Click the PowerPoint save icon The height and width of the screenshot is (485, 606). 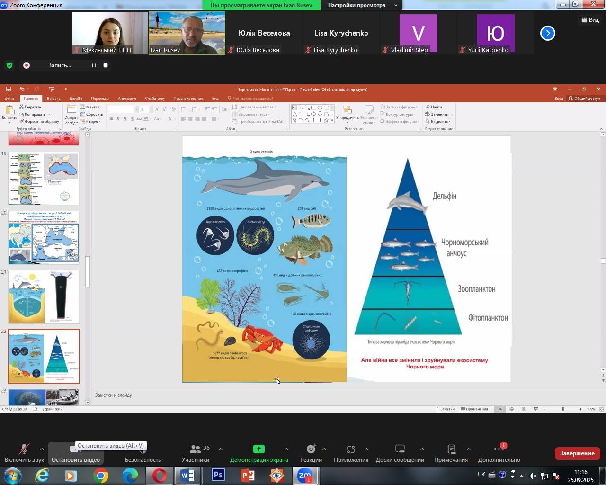[9, 89]
